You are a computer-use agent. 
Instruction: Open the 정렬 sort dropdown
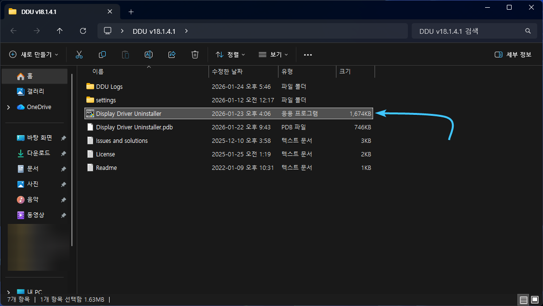[x=230, y=55]
